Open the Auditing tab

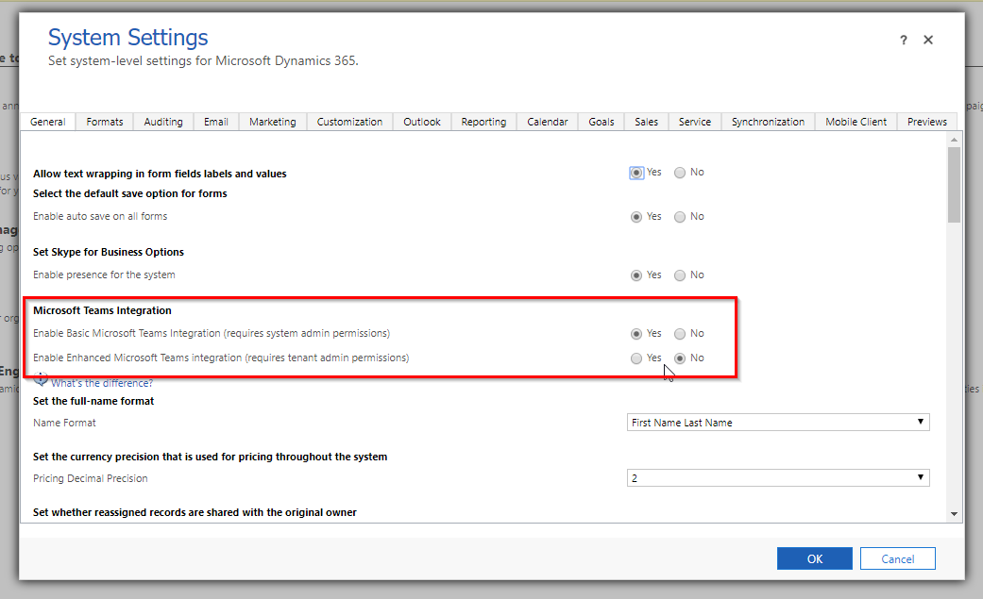163,122
